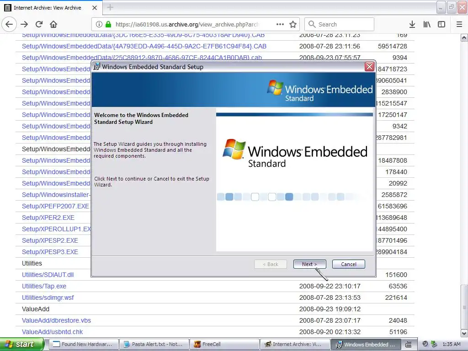Open ValueAdd/usbntd.chk link

pos(52,332)
